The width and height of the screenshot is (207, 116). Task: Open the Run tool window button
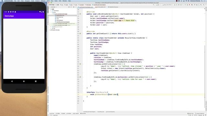point(52,113)
